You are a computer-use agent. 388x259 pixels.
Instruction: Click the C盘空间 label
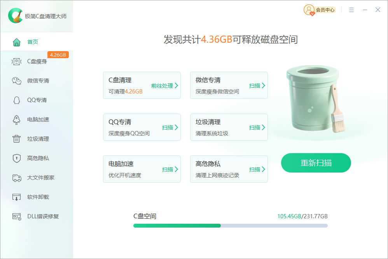[x=145, y=216]
